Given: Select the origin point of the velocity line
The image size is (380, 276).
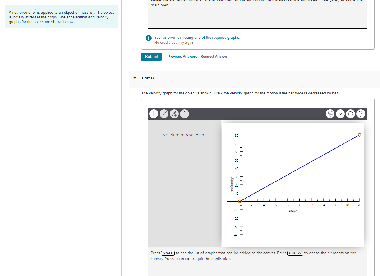Looking at the screenshot, I should (x=240, y=201).
